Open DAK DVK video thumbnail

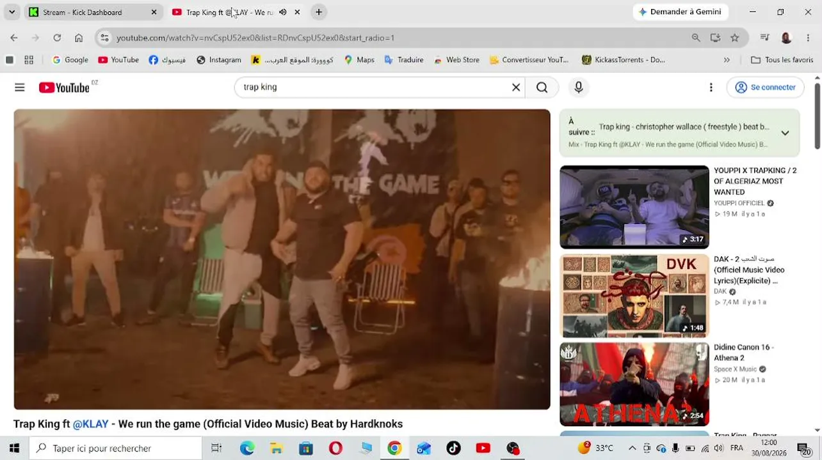tap(634, 296)
